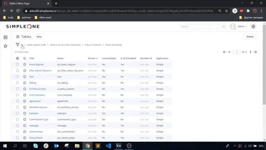Open the Workflow Version record link
This screenshot has width=266, height=150.
pyautogui.click(x=38, y=107)
